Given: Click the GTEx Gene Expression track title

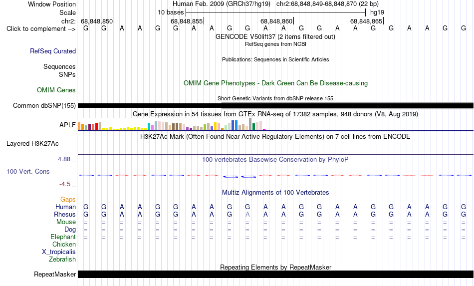Looking at the screenshot, I should [x=275, y=114].
